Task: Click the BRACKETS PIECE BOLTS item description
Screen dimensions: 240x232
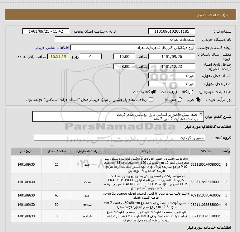Action: (146, 182)
